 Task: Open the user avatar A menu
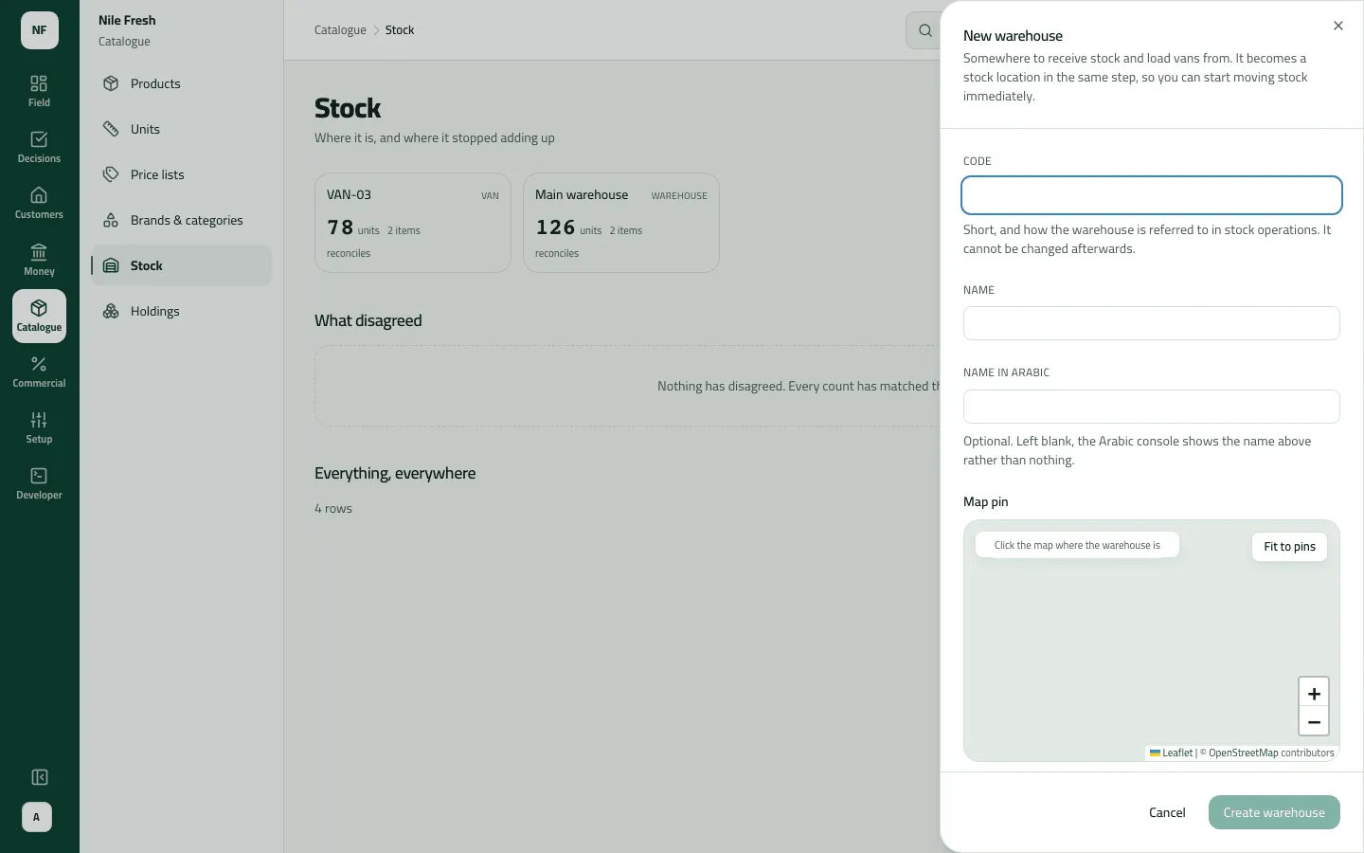coord(37,817)
